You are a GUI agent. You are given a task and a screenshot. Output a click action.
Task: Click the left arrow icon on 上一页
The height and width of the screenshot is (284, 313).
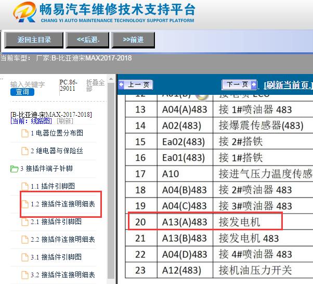[x=121, y=84]
